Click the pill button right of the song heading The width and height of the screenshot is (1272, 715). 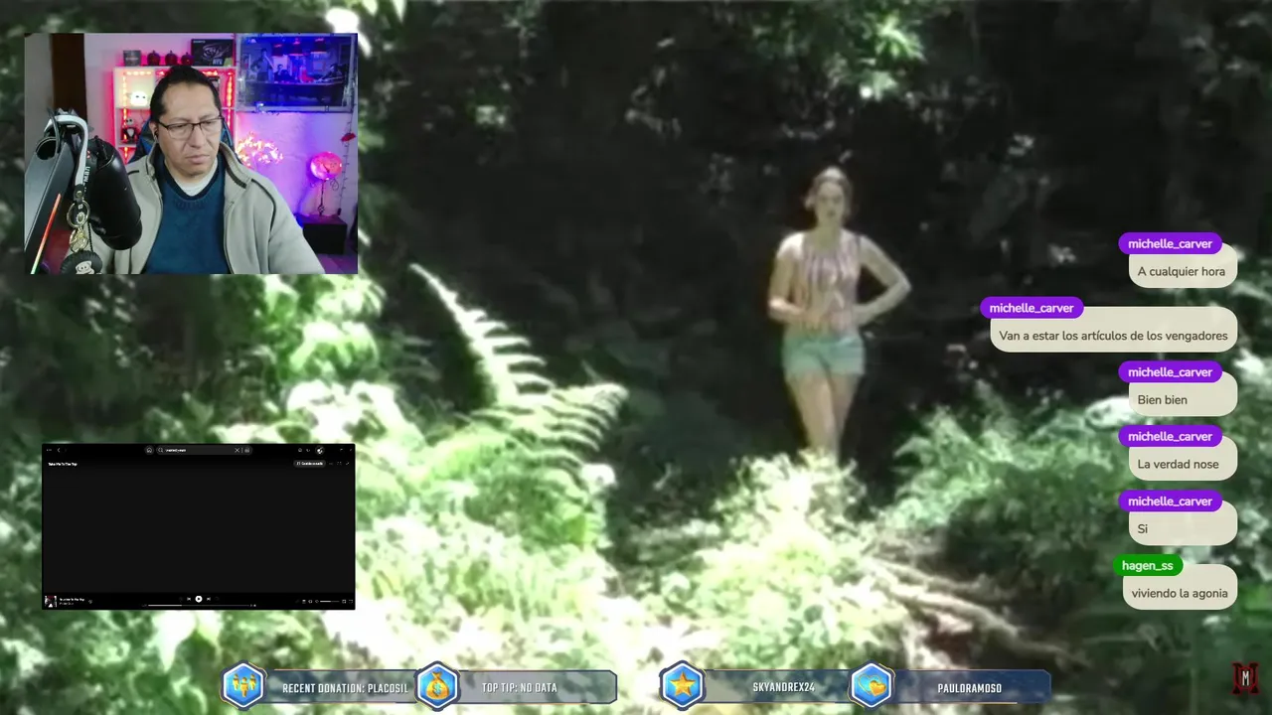point(309,464)
